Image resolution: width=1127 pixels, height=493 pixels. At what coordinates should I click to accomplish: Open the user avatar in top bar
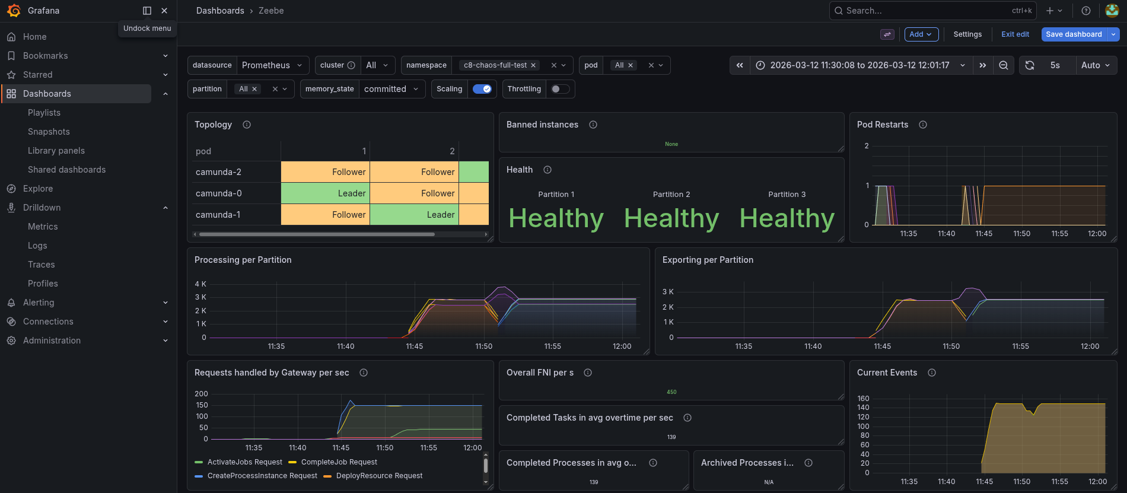pos(1112,11)
